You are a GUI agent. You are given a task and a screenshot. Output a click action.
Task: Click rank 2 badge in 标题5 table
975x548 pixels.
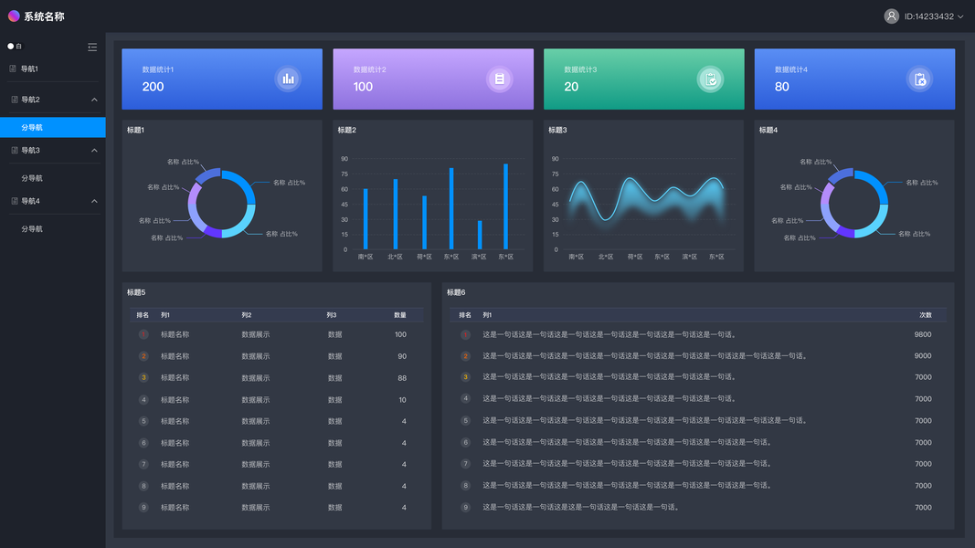tap(143, 356)
